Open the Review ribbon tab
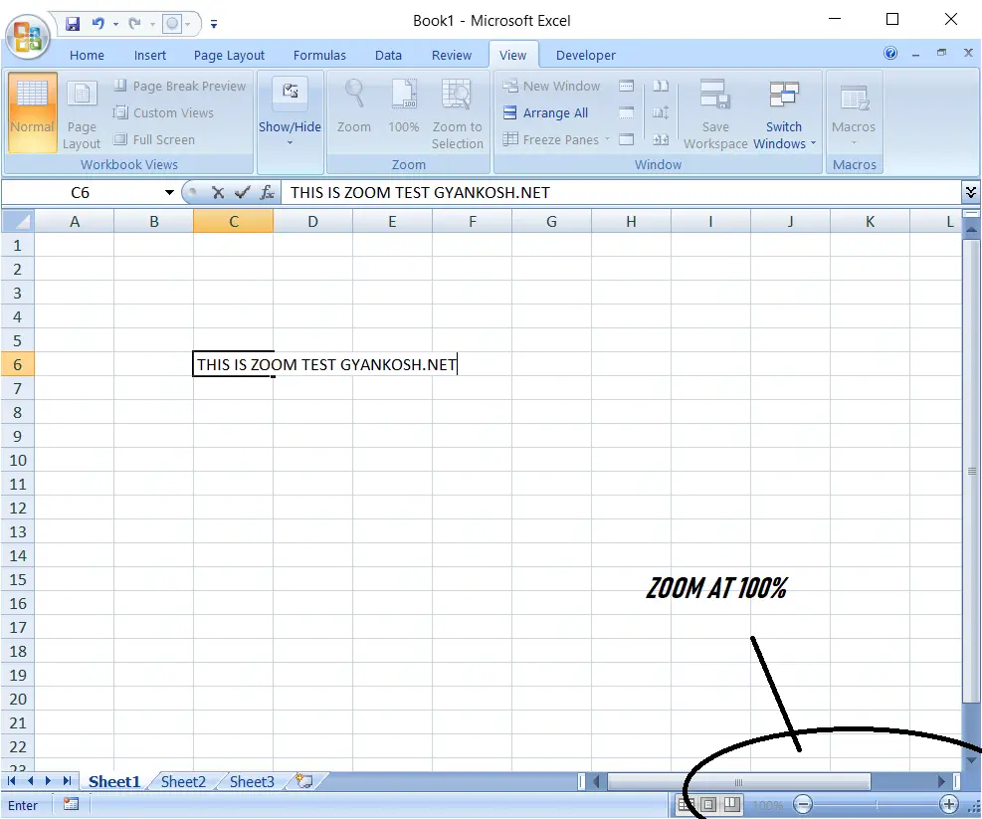982x819 pixels. (x=451, y=55)
